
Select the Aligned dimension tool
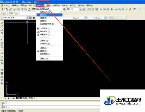(7, 9)
